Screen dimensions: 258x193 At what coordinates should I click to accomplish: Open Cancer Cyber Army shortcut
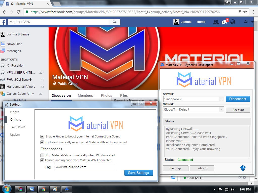pyautogui.click(x=20, y=94)
